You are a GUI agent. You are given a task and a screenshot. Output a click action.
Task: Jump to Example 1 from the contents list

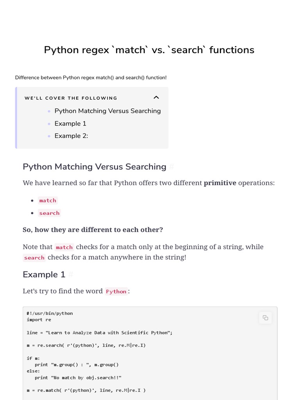[70, 123]
